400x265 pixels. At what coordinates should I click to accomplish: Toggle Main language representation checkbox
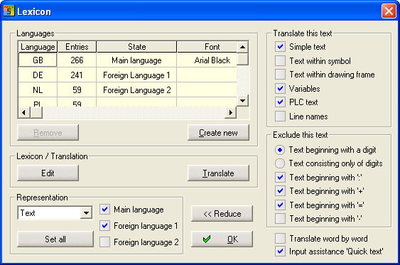[x=104, y=210]
